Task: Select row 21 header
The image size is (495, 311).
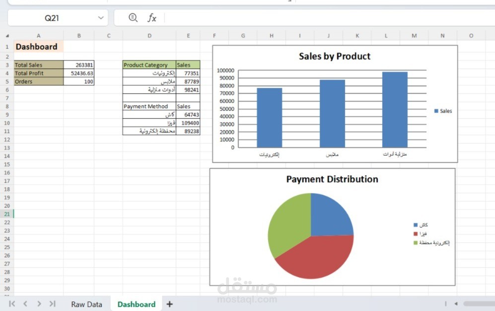Action: 7,214
